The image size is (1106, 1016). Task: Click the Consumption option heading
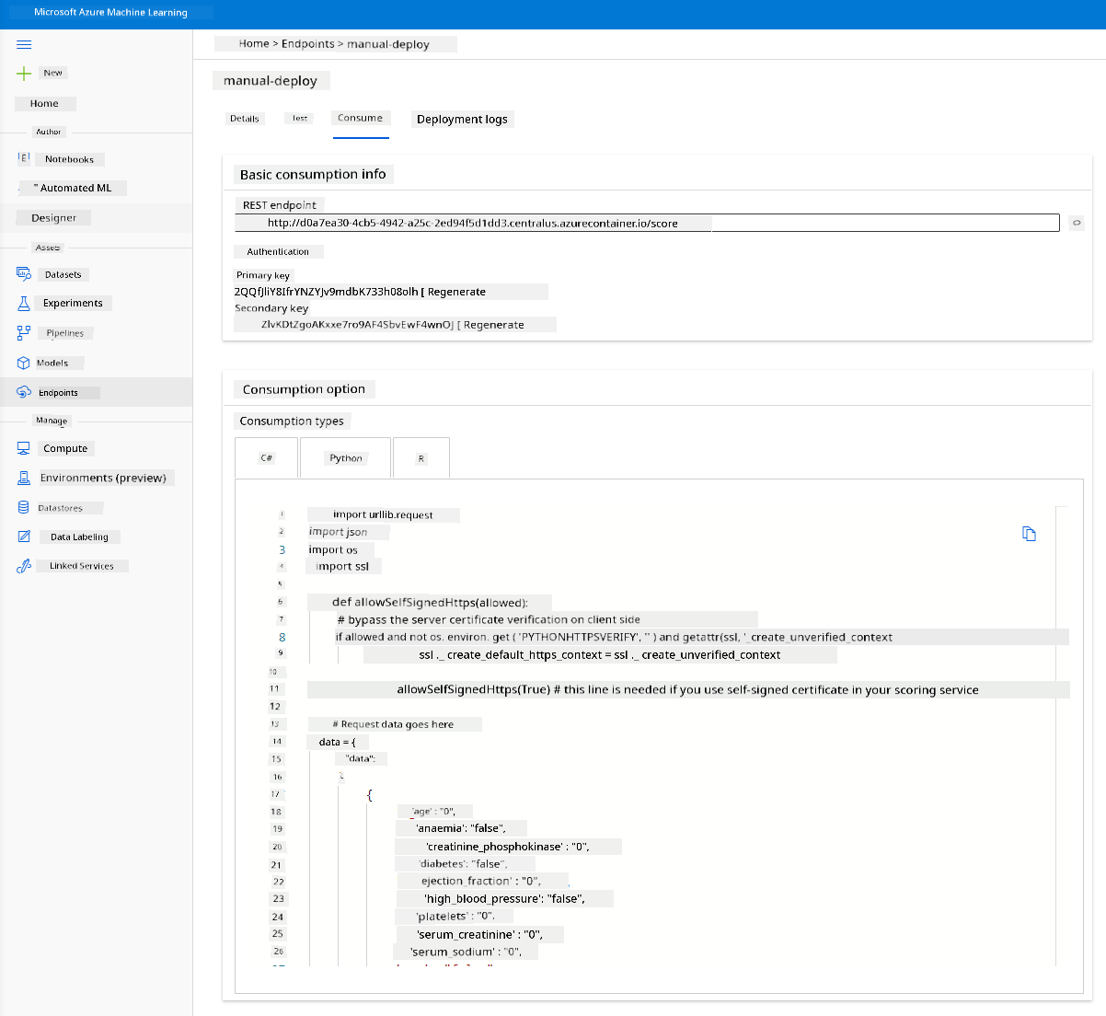coord(304,389)
